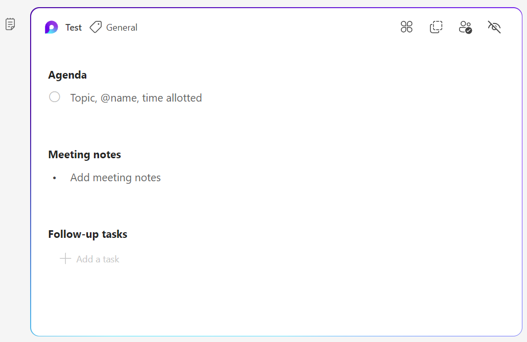Click the Topic, @name, time allotted field
Image resolution: width=527 pixels, height=342 pixels.
click(x=136, y=97)
